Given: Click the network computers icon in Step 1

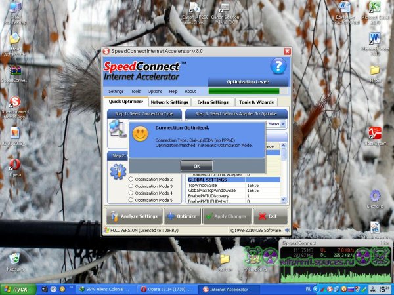Looking at the screenshot, I should 118,128.
